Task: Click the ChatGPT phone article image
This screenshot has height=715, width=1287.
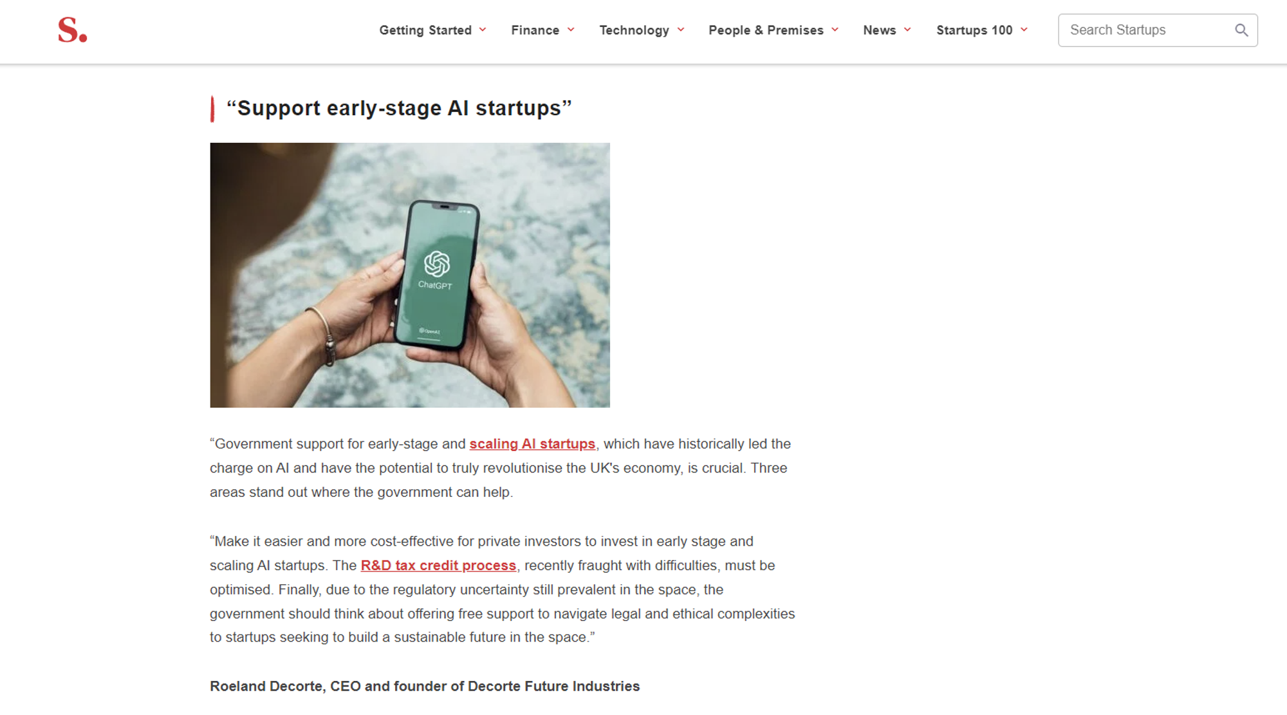Action: (410, 275)
